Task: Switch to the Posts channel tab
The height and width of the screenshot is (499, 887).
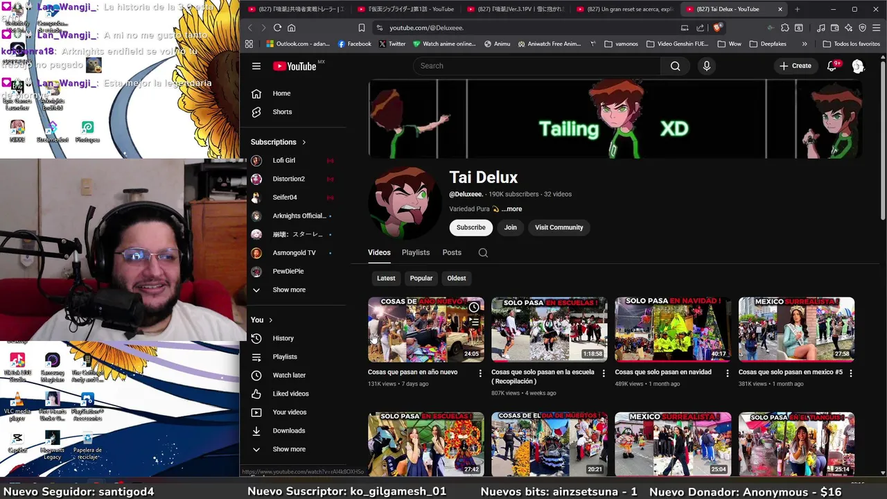Action: click(452, 253)
